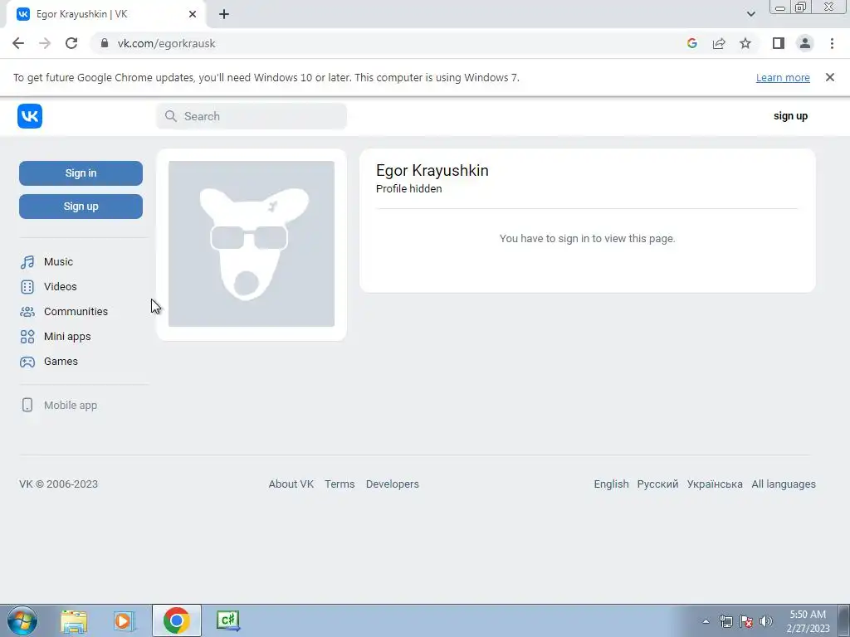The height and width of the screenshot is (637, 850).
Task: Open the Communities sidebar icon
Action: pyautogui.click(x=27, y=312)
